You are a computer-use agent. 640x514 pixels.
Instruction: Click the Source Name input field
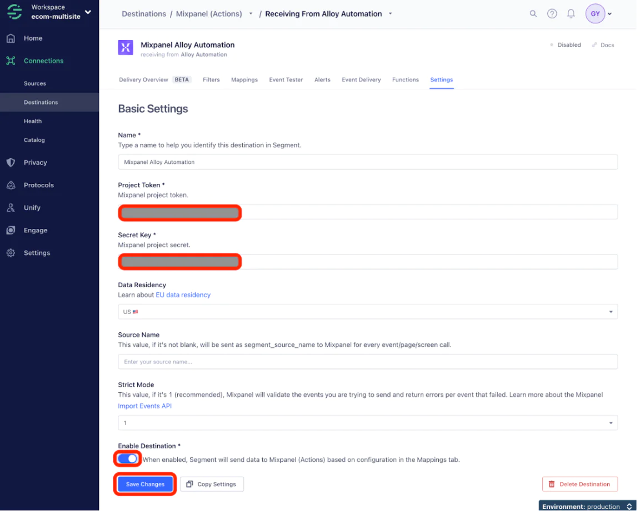tap(367, 362)
